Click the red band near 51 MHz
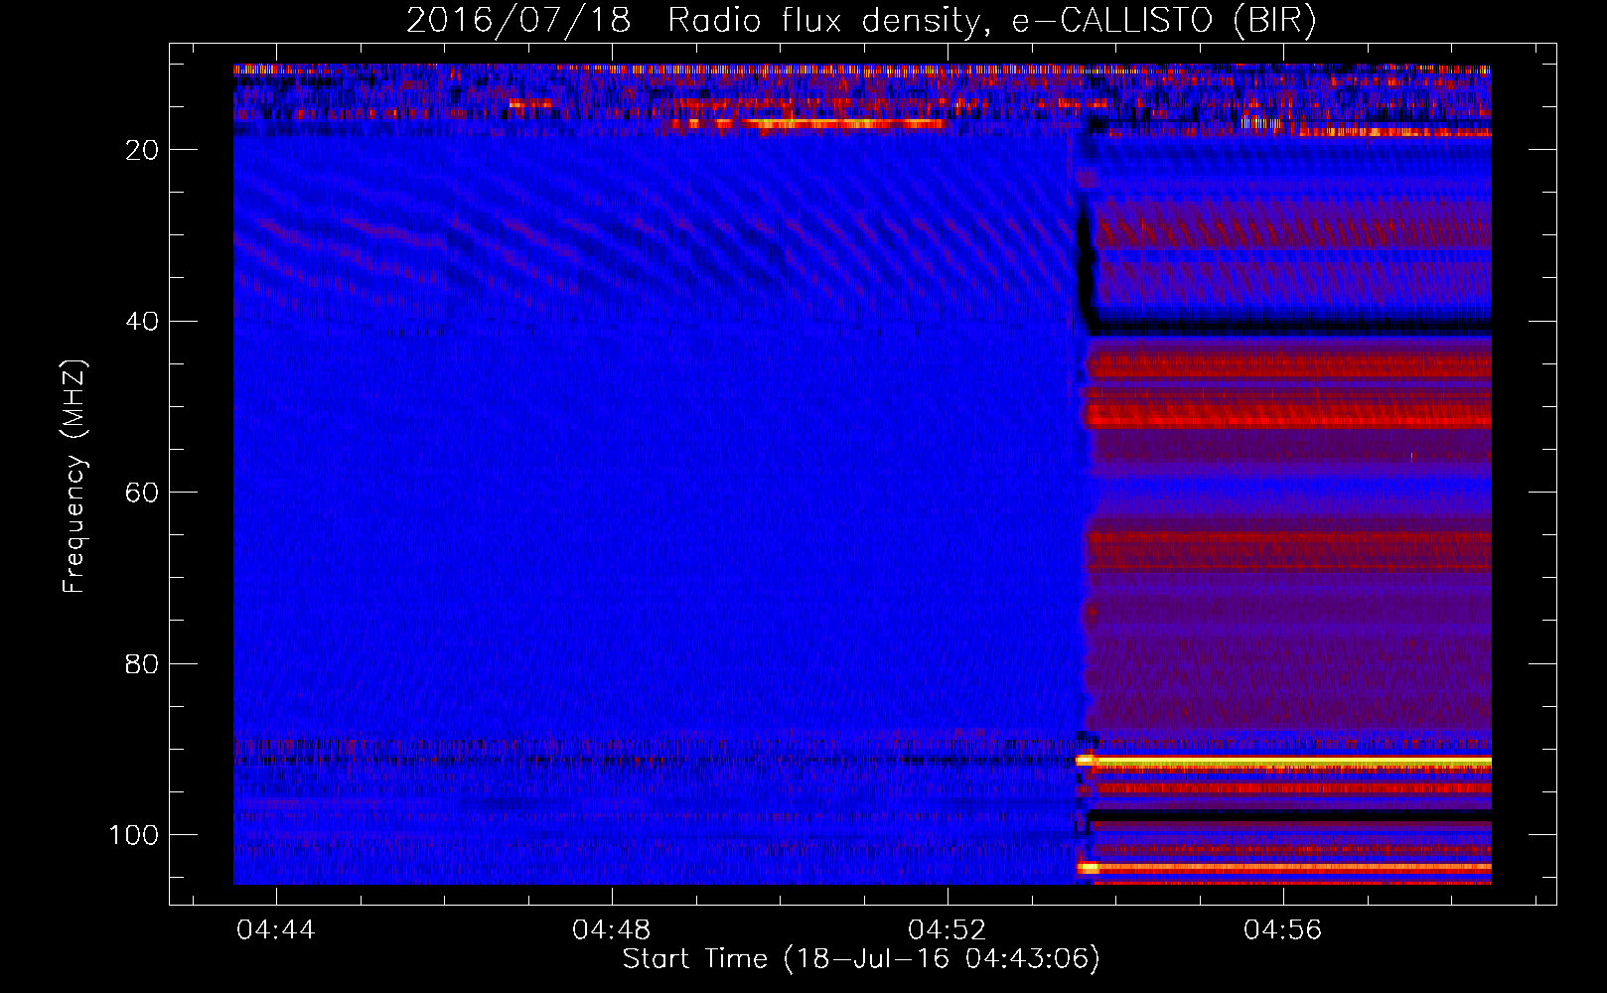Screen dimensions: 1607x993 tap(1288, 415)
